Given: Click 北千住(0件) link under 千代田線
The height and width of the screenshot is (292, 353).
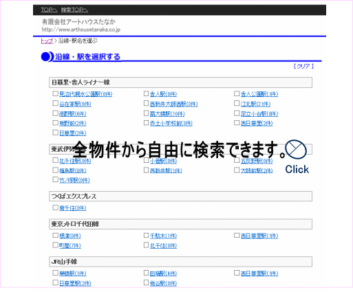Looking at the screenshot, I should tap(163, 246).
